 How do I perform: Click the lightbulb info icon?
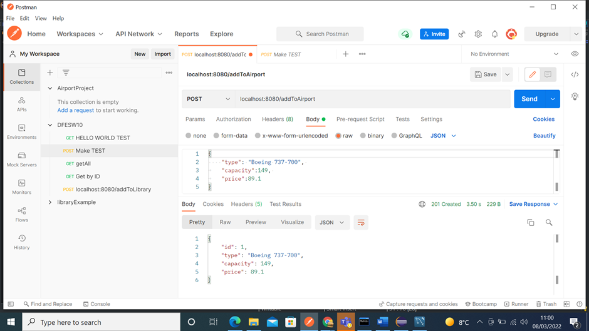[575, 96]
